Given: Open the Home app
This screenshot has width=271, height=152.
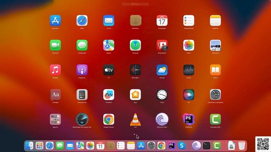Looking at the screenshot, I should point(135,95).
